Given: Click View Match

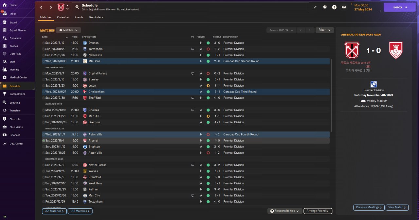Looking at the screenshot, I should pos(397,207).
